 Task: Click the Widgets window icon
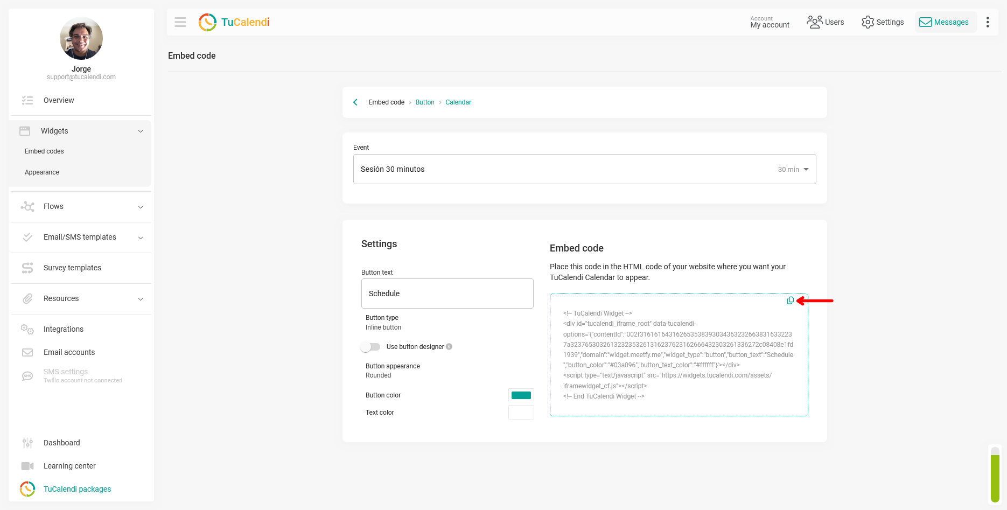pyautogui.click(x=25, y=131)
